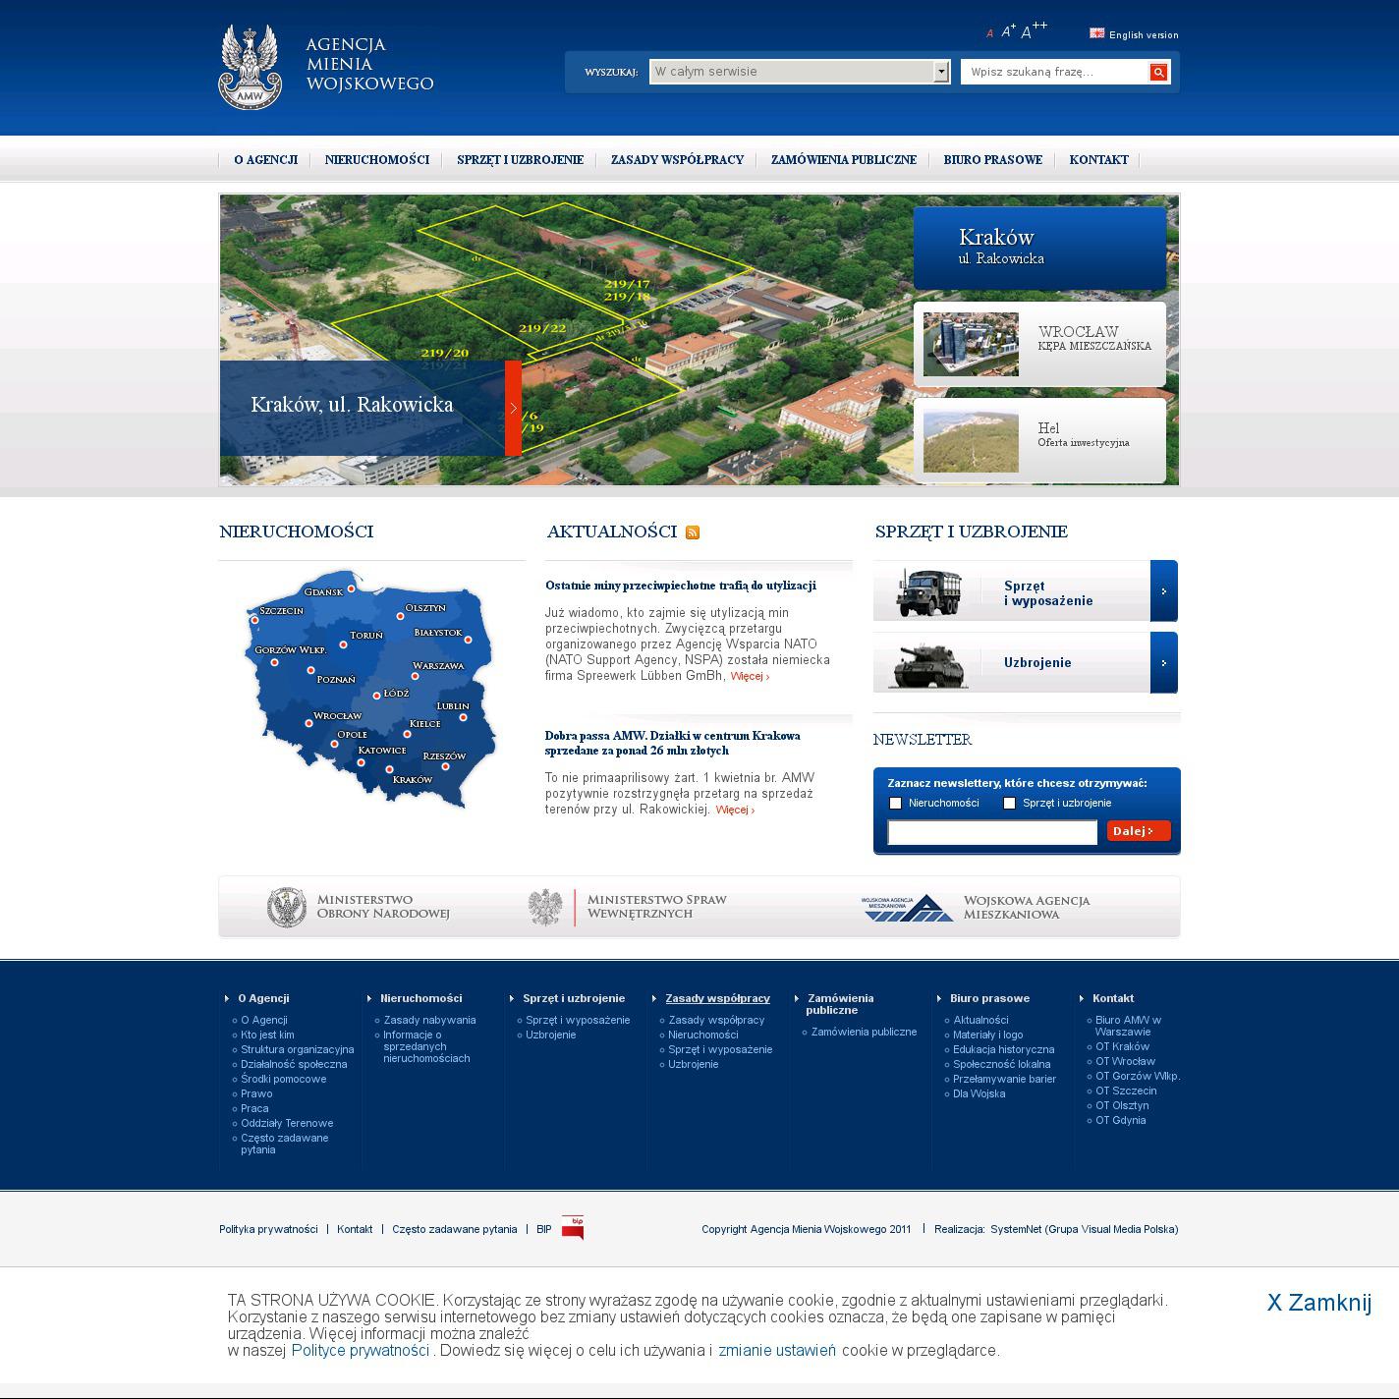Select the Wrocław Kępa Mieszczańska thumbnail
The height and width of the screenshot is (1399, 1399).
pos(971,345)
